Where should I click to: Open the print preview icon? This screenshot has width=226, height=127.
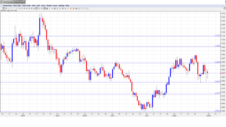pos(79,8)
